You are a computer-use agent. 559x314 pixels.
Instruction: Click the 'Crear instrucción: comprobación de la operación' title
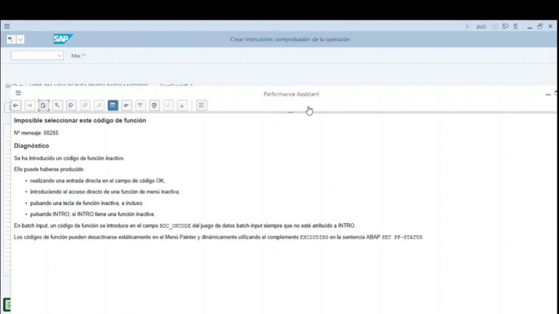point(290,39)
